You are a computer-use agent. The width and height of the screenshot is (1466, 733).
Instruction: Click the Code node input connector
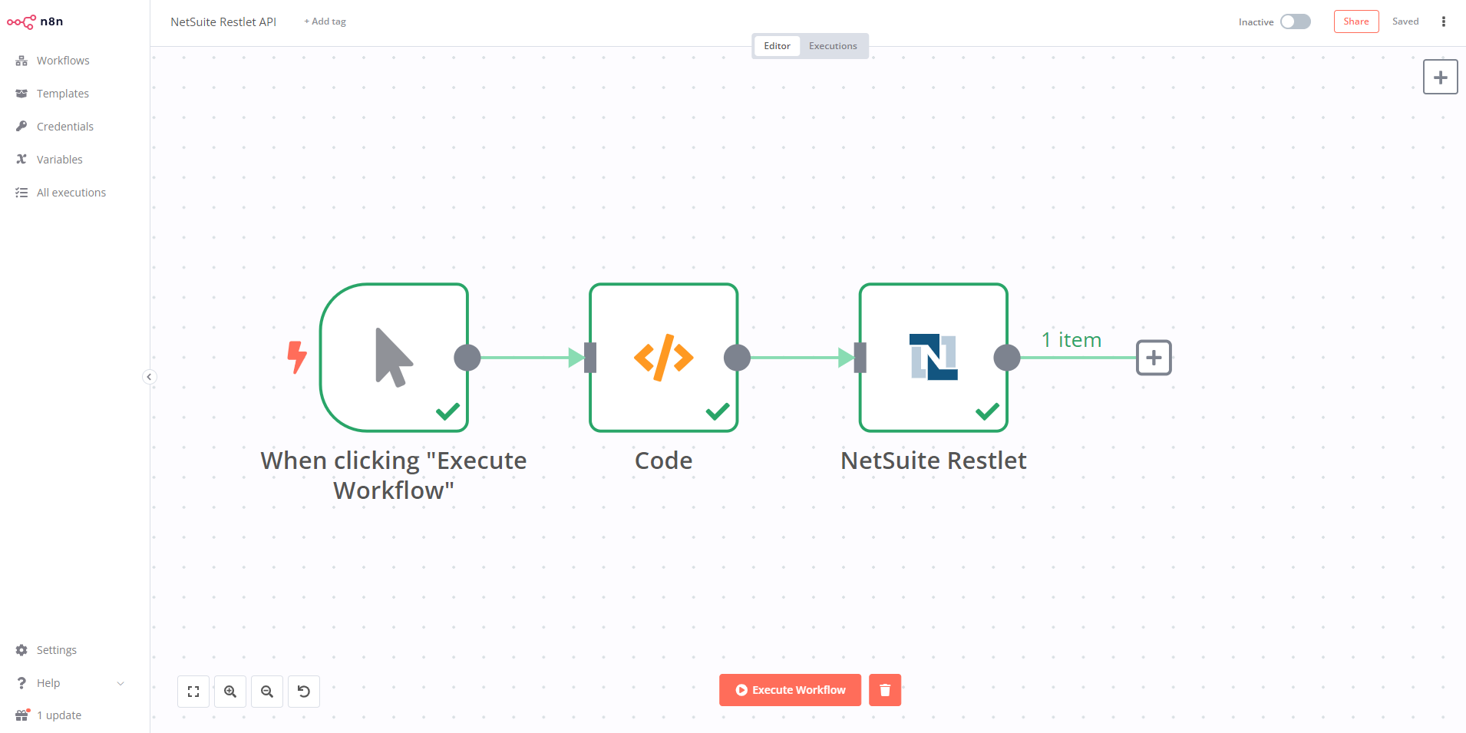[590, 358]
